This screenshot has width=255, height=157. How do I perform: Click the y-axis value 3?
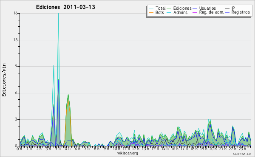point(16,119)
